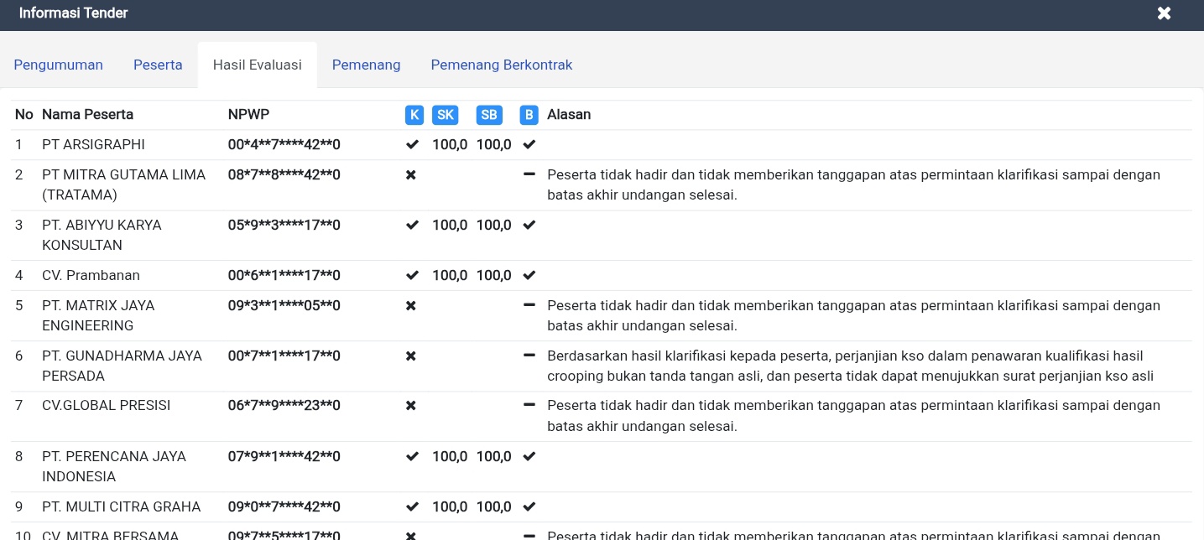This screenshot has width=1204, height=540.
Task: Click the CV.GLOBAL PRESISI participant row
Action: 106,406
